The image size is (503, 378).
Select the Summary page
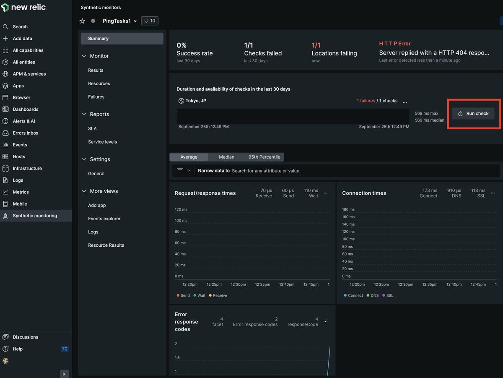pos(122,38)
